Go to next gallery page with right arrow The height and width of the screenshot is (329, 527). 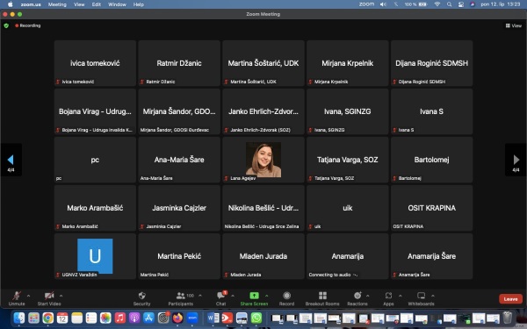pos(516,160)
